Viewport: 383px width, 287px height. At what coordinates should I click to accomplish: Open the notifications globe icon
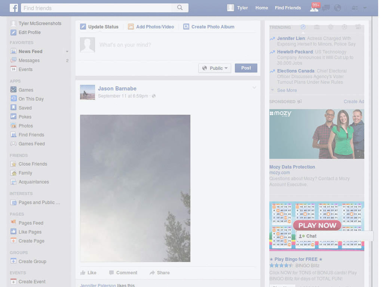coord(338,8)
